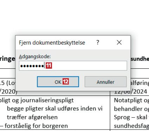
Task: Click the 'behandler' text in right column
Action: (128, 109)
